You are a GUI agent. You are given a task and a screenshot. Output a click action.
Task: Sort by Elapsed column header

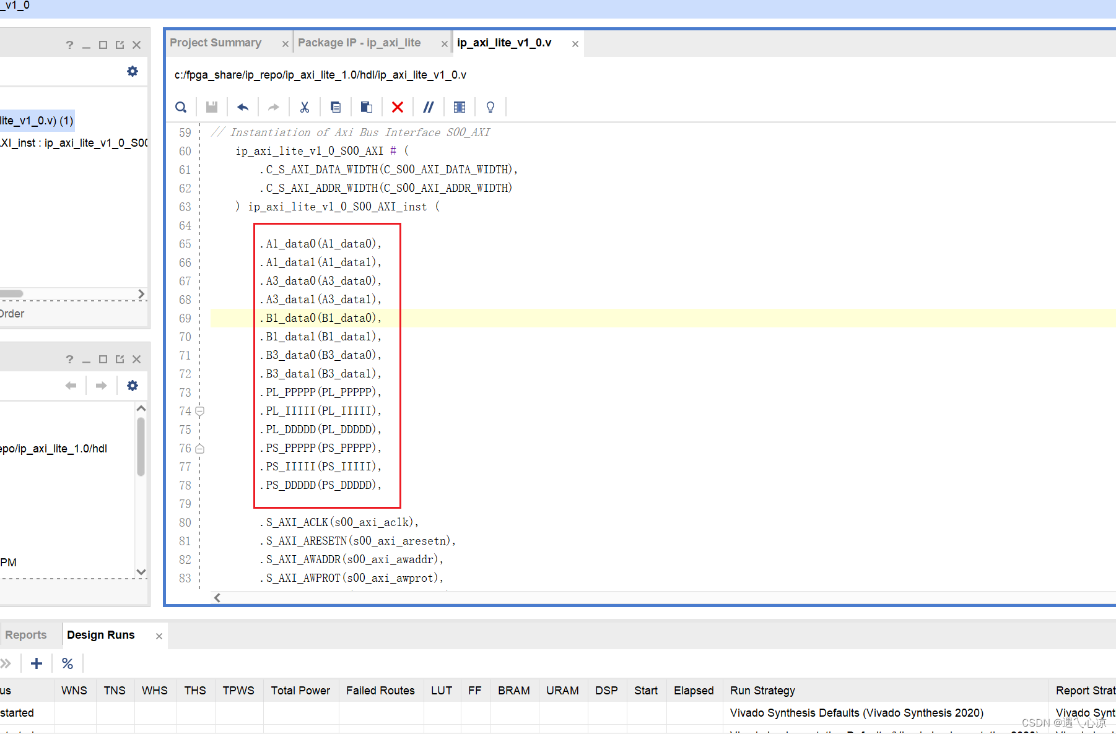pyautogui.click(x=694, y=691)
